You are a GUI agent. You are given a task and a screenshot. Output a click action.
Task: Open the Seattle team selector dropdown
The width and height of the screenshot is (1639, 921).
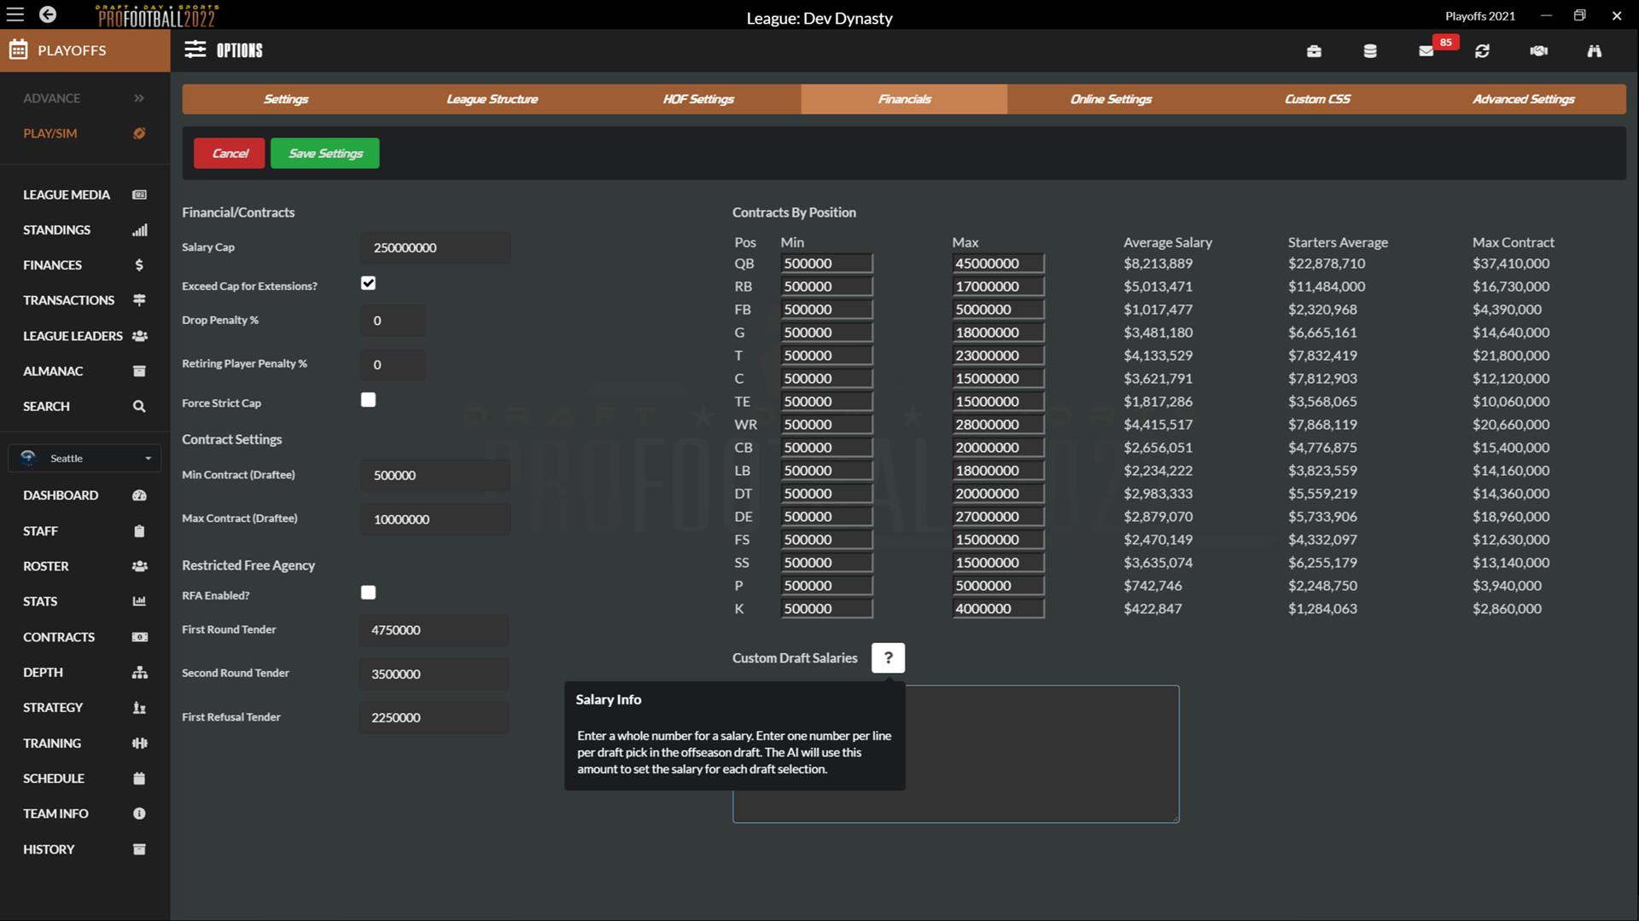pos(84,458)
